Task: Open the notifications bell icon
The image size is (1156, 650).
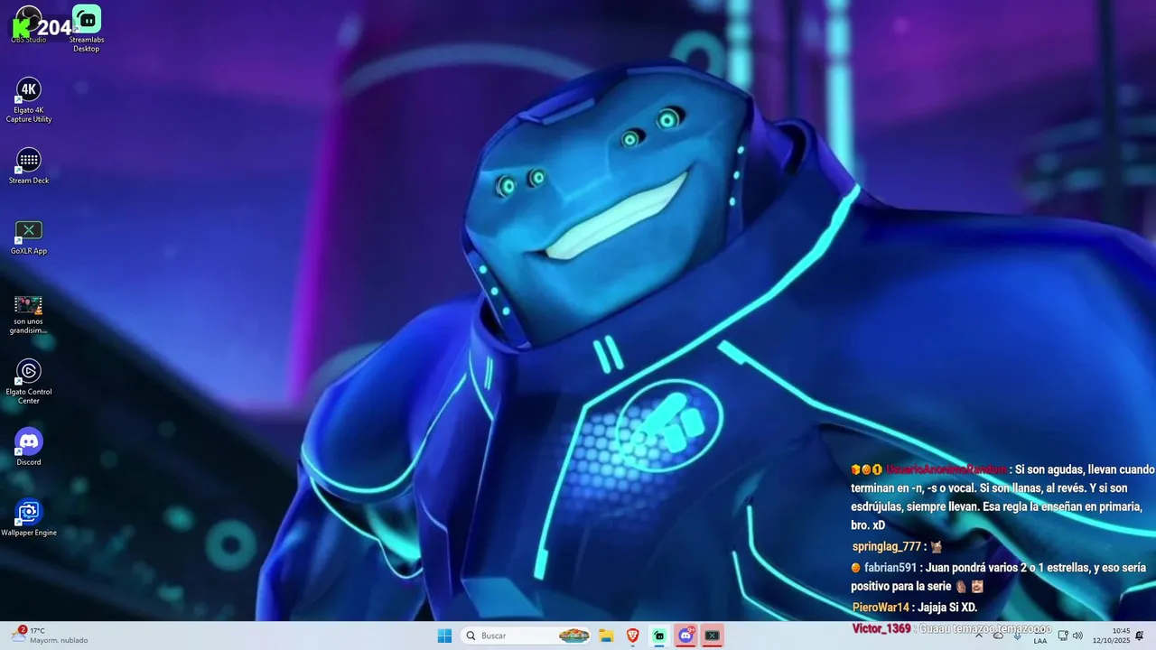Action: 1140,636
